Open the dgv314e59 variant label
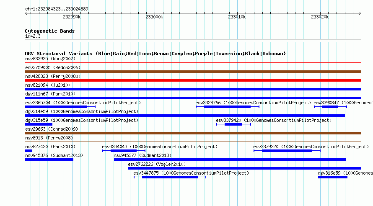Image resolution: width=373 pixels, height=206 pixels. pos(82,111)
